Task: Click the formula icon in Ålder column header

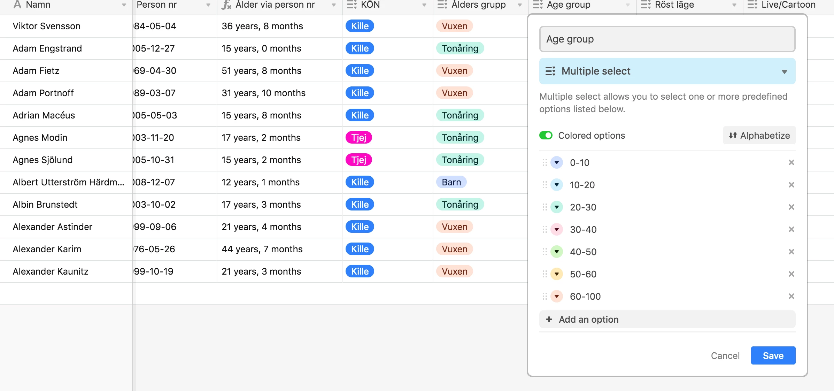Action: click(x=226, y=5)
